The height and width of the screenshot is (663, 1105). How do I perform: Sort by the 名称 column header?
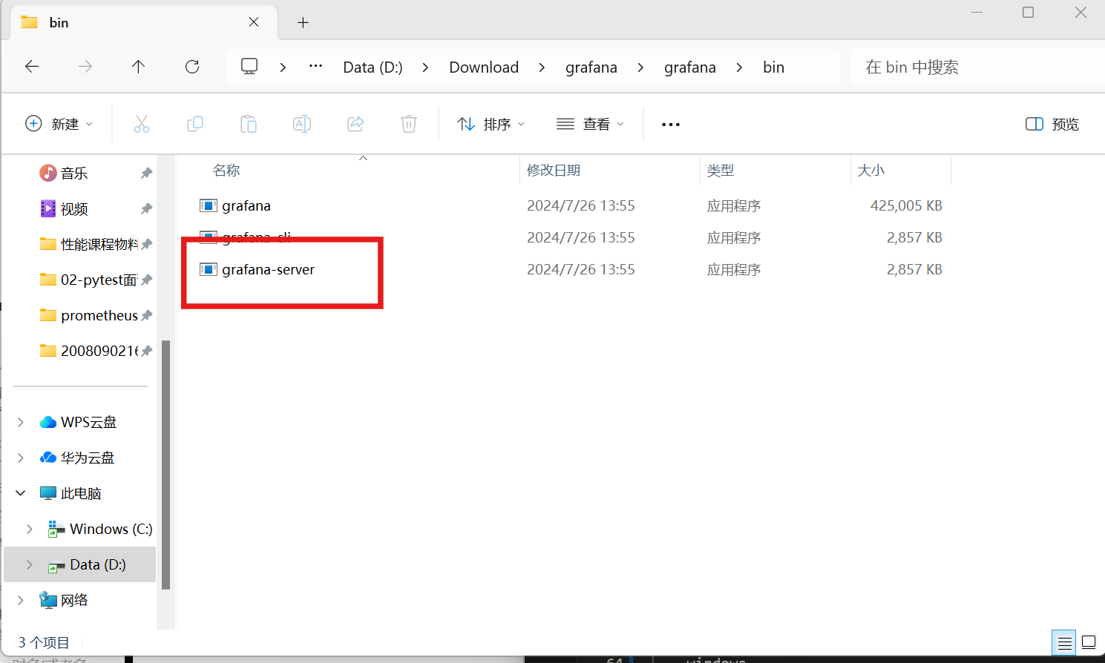click(x=226, y=171)
